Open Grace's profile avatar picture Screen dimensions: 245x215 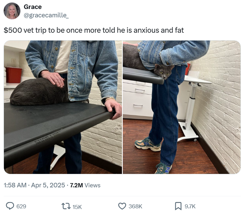point(12,11)
